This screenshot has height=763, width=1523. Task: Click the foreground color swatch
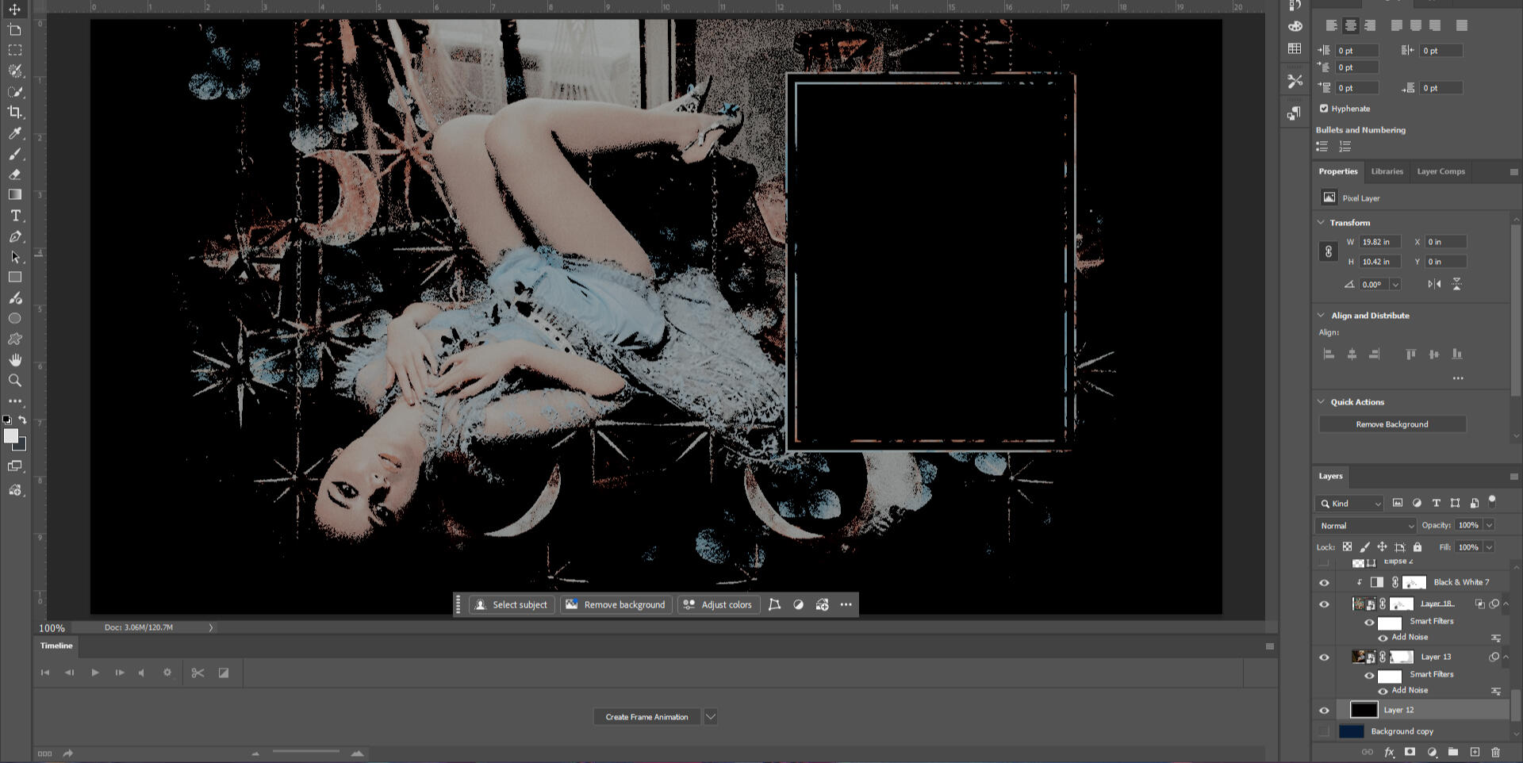click(x=10, y=436)
